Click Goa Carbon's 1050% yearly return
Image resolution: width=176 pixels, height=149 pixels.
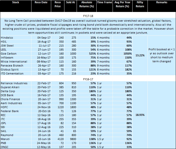pyautogui.click(x=128, y=54)
